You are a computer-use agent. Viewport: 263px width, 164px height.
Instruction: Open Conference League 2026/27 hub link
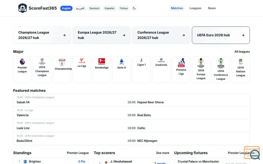tap(161, 35)
